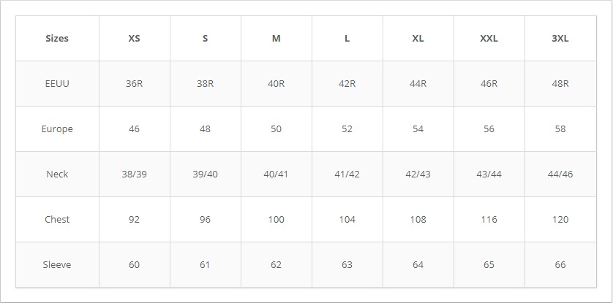
Task: Select the Sleeve row label
Action: (x=57, y=264)
